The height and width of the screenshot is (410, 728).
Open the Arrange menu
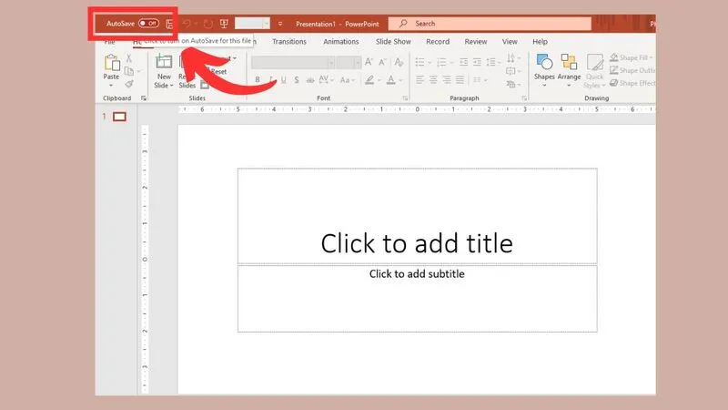click(x=569, y=70)
